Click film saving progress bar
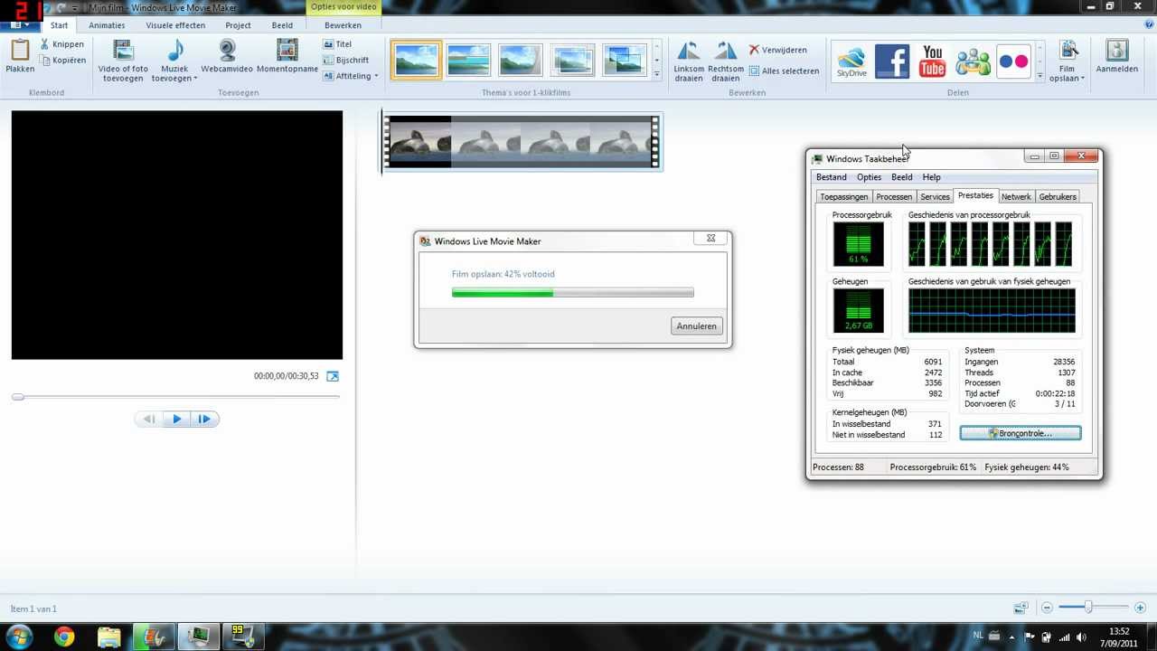This screenshot has width=1157, height=651. point(572,292)
